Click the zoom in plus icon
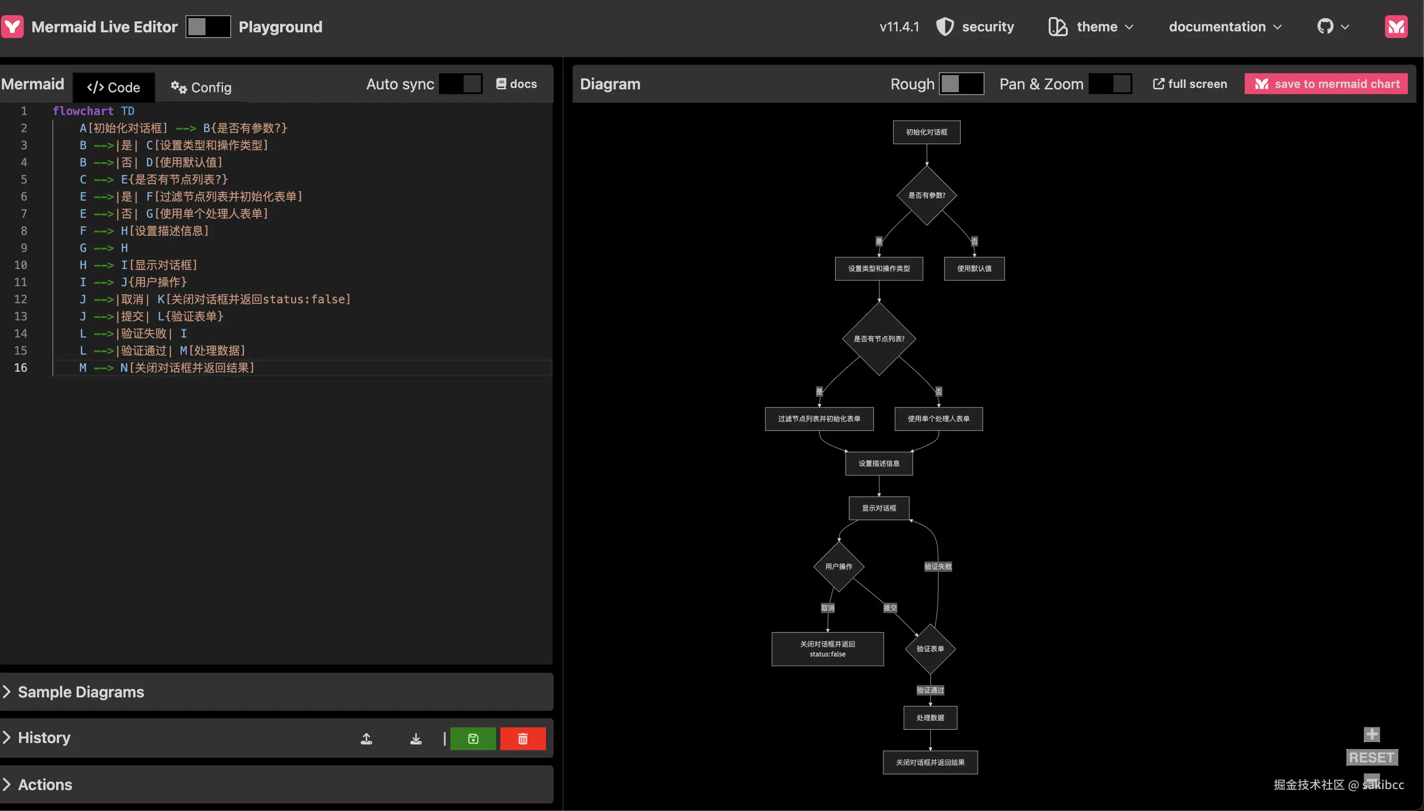This screenshot has height=811, width=1424. [1371, 734]
